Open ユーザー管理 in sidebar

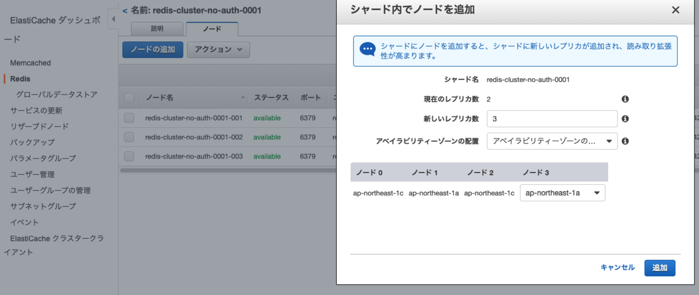point(32,174)
